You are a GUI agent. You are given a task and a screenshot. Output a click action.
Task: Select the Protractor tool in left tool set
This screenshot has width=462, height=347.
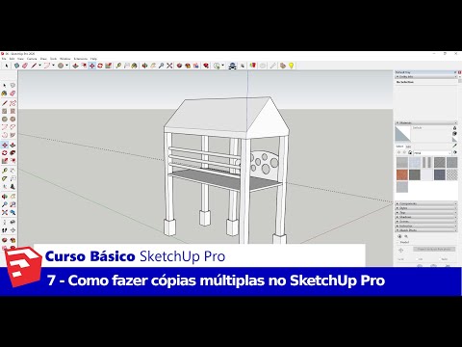(x=5, y=178)
